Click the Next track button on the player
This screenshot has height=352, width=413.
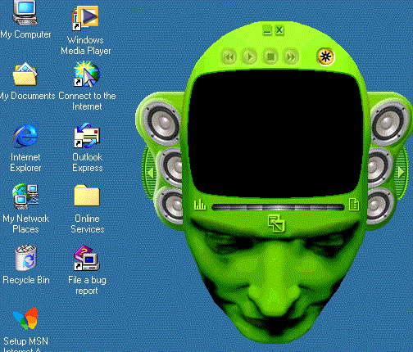coord(291,56)
